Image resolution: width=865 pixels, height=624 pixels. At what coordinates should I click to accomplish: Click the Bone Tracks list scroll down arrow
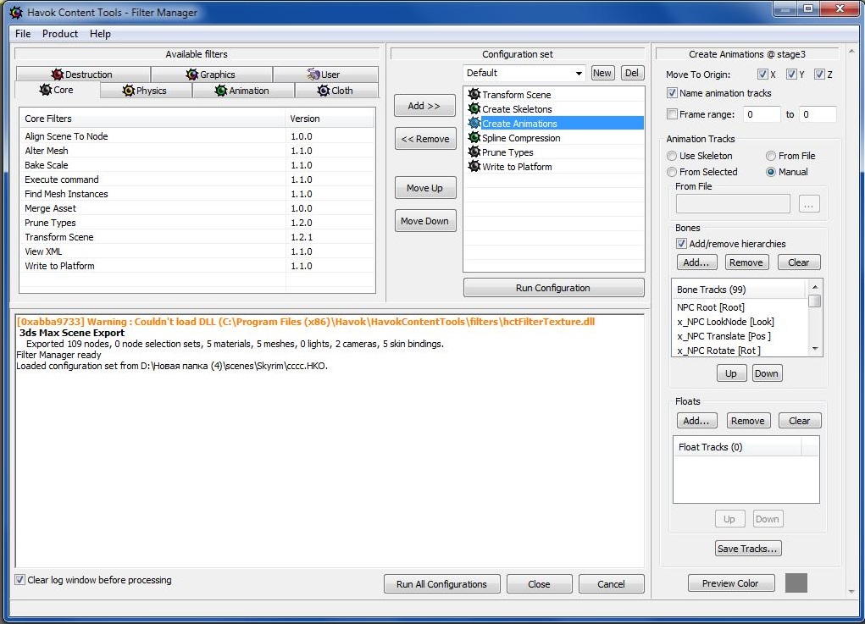[x=815, y=349]
